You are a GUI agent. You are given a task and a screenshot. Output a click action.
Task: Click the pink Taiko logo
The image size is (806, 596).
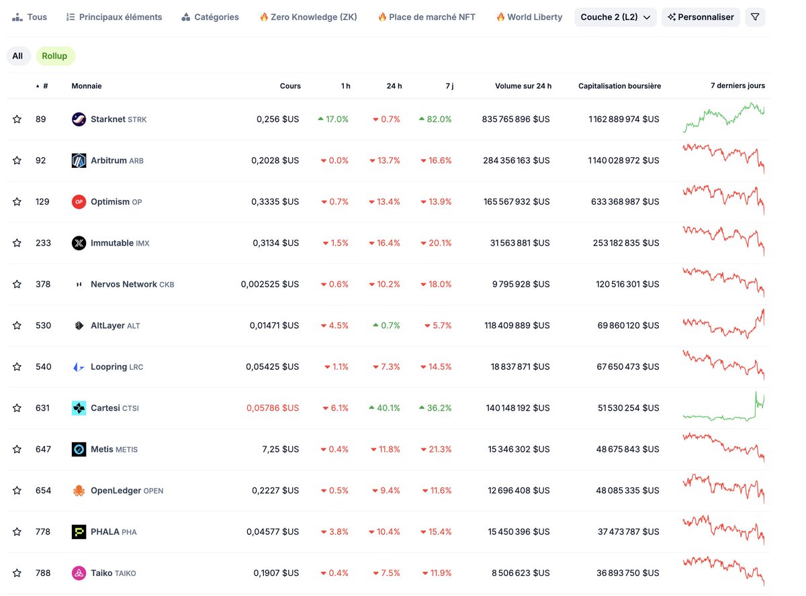(79, 573)
